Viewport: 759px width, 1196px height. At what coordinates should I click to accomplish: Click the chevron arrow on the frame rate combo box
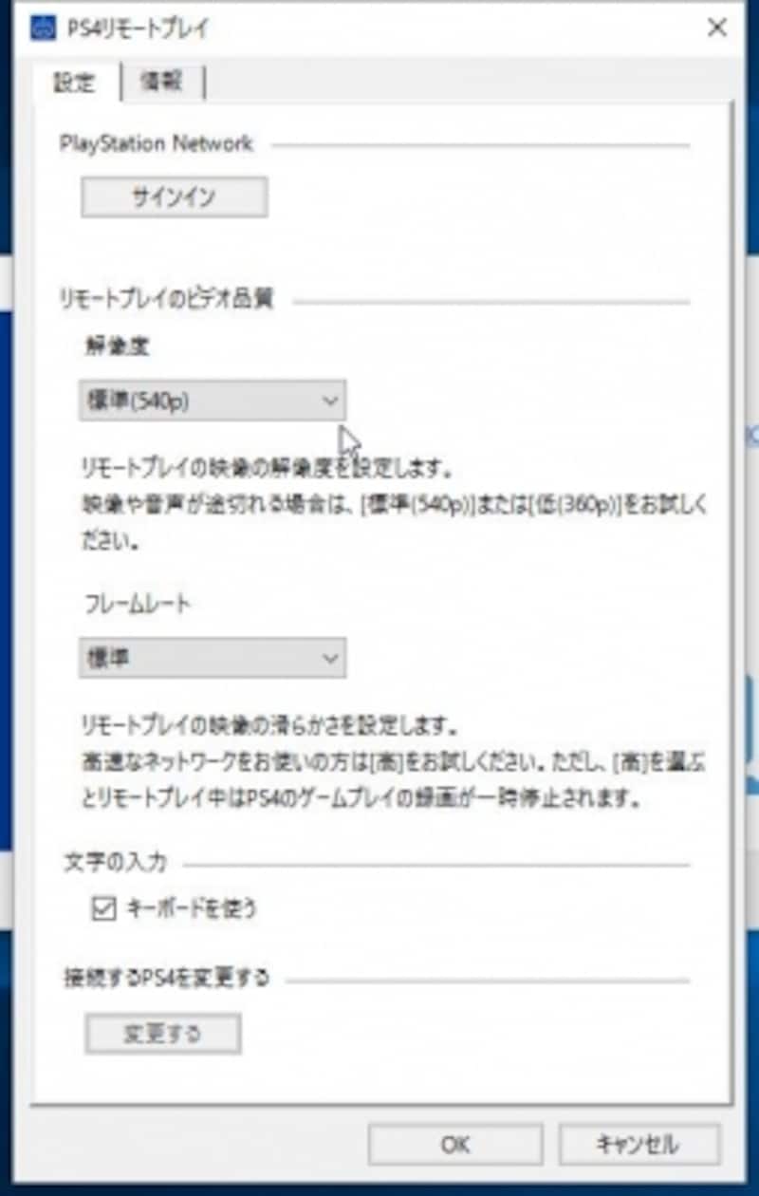pyautogui.click(x=329, y=658)
